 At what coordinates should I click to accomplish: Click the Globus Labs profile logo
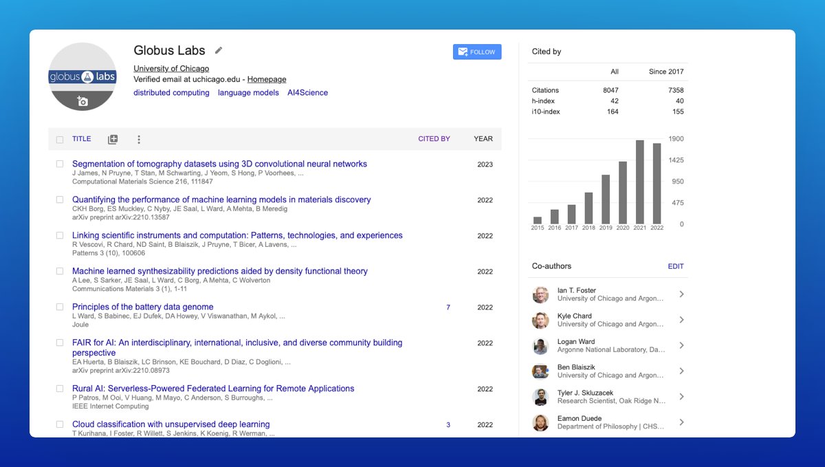[82, 76]
